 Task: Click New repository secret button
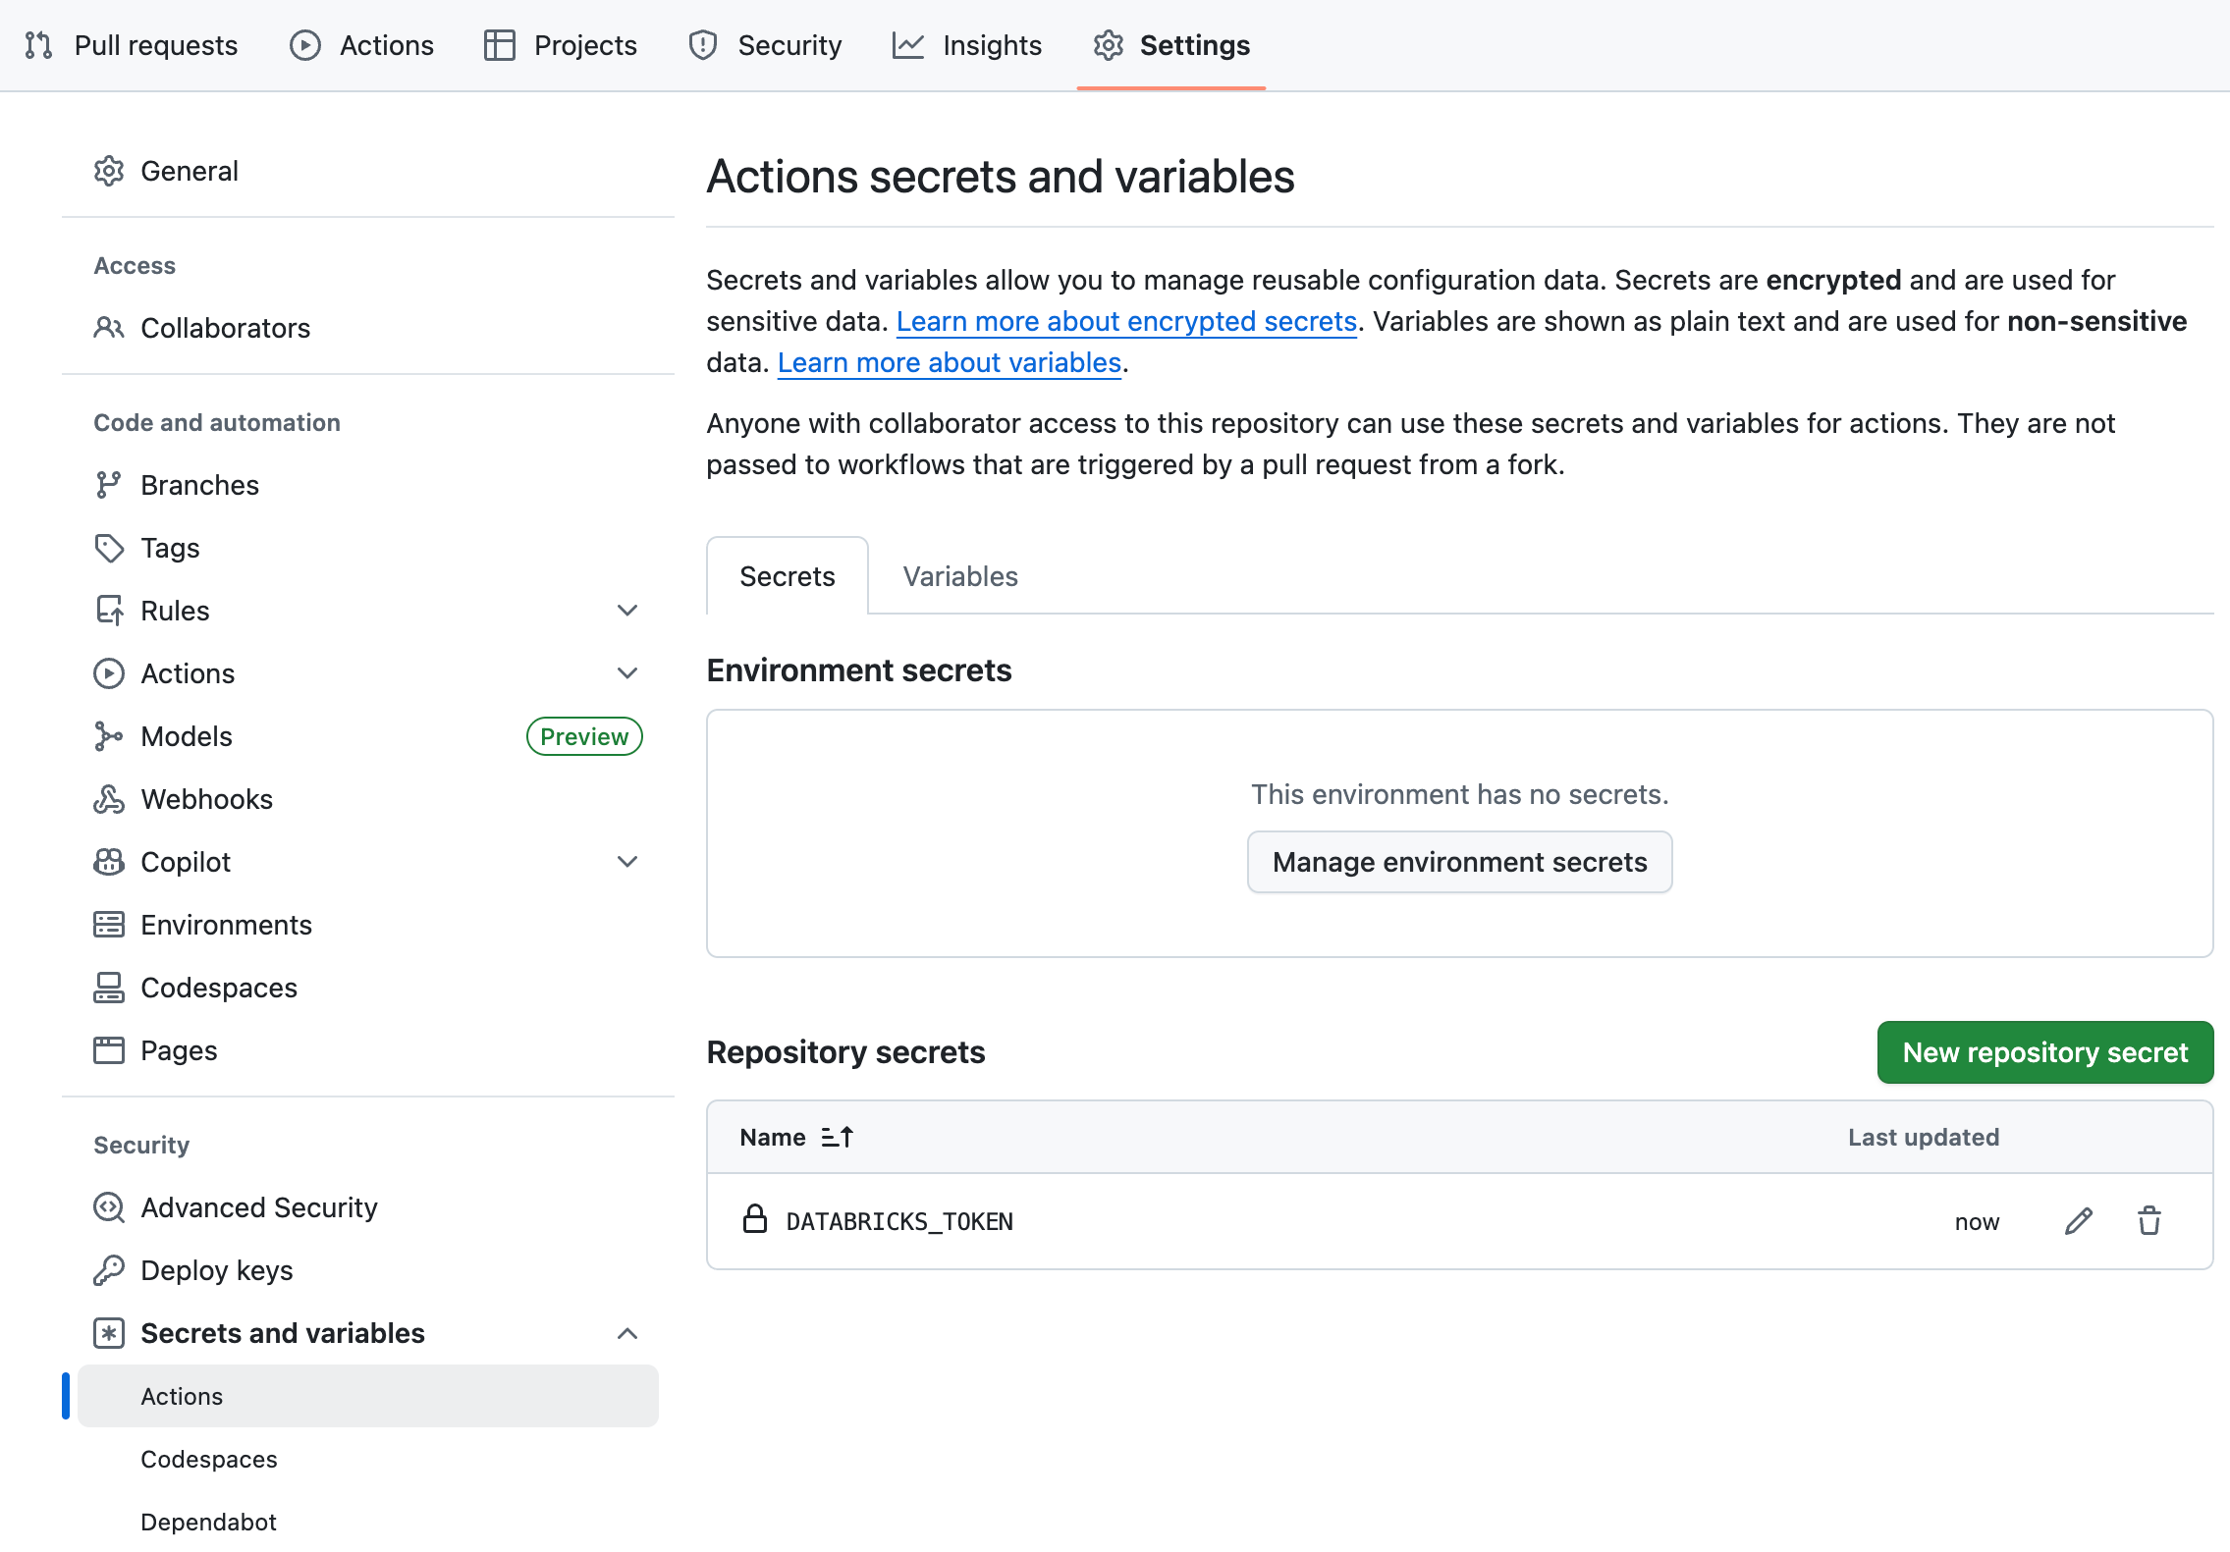coord(2044,1052)
